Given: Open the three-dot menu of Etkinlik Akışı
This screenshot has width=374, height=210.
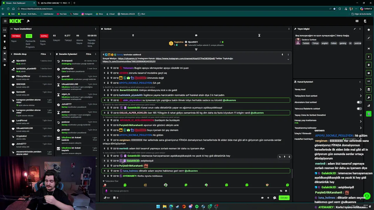Looking at the screenshot, I should click(x=50, y=54).
